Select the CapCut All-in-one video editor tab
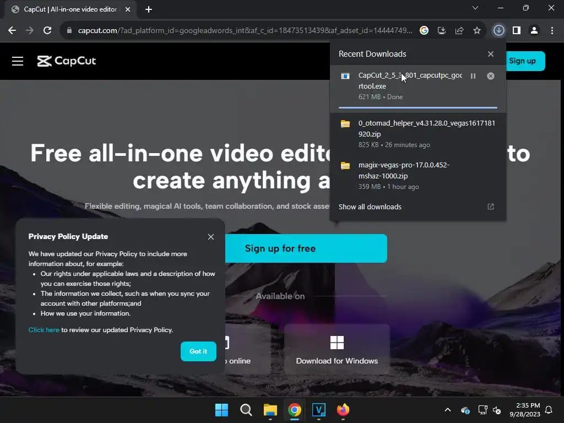Image resolution: width=564 pixels, height=423 pixels. tap(70, 9)
